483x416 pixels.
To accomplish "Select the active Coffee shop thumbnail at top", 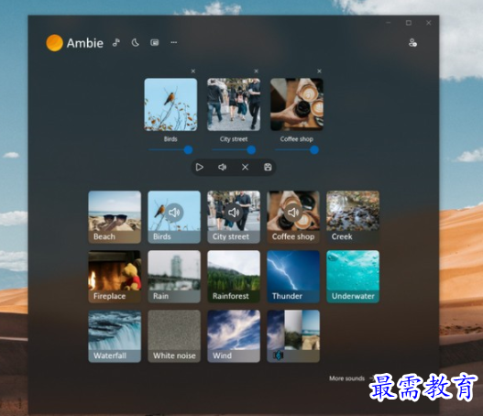I will tap(297, 104).
